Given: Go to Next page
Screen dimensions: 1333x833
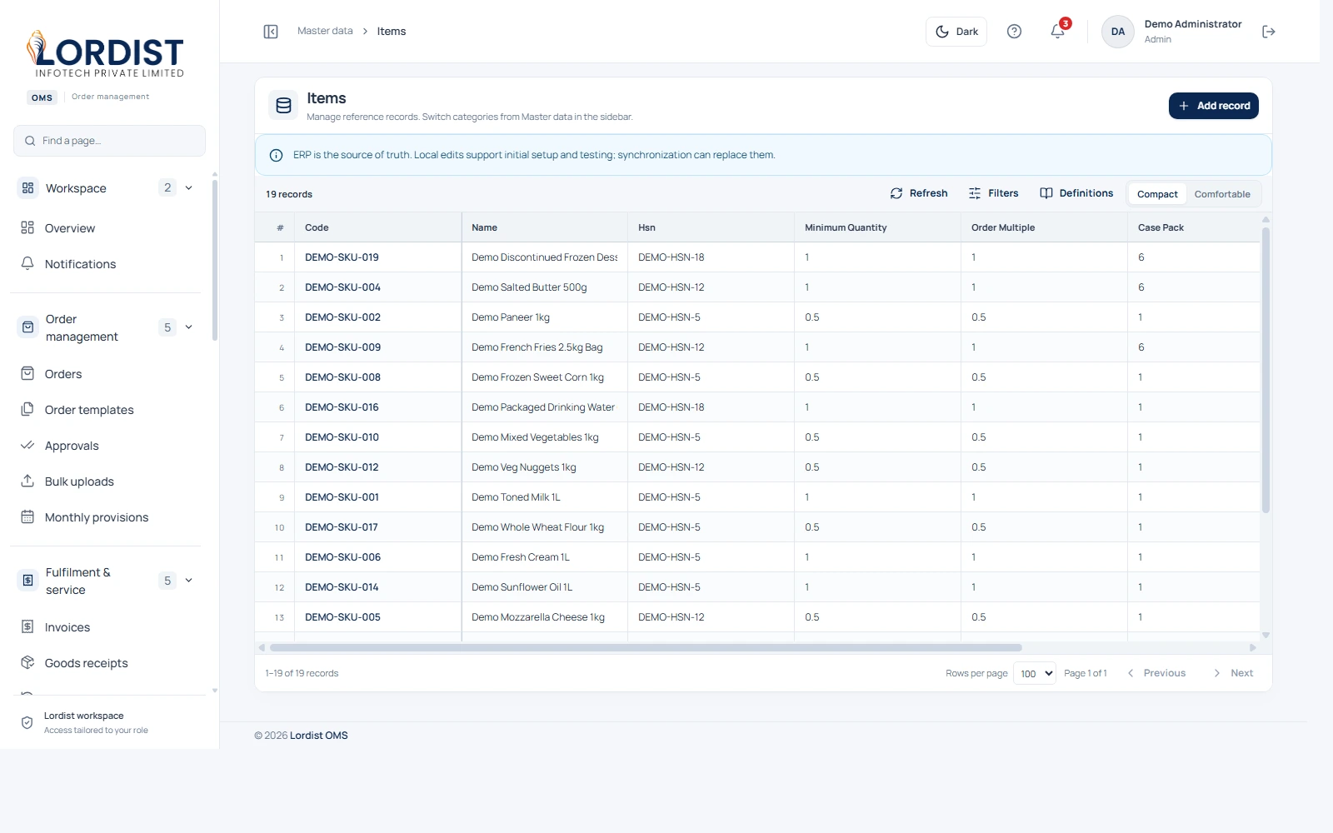Looking at the screenshot, I should [1233, 673].
